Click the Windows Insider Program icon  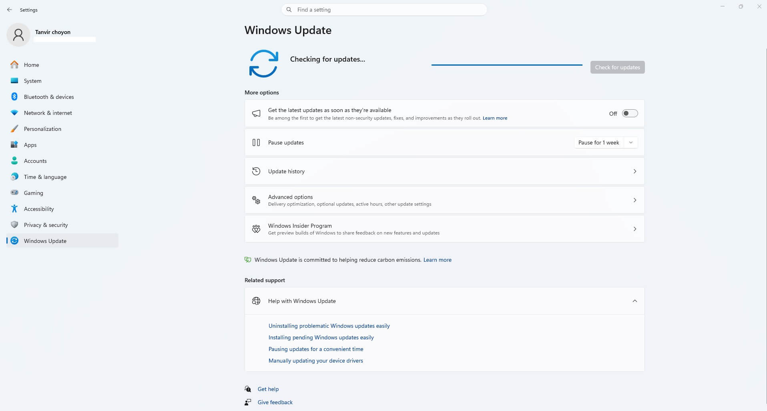tap(256, 229)
